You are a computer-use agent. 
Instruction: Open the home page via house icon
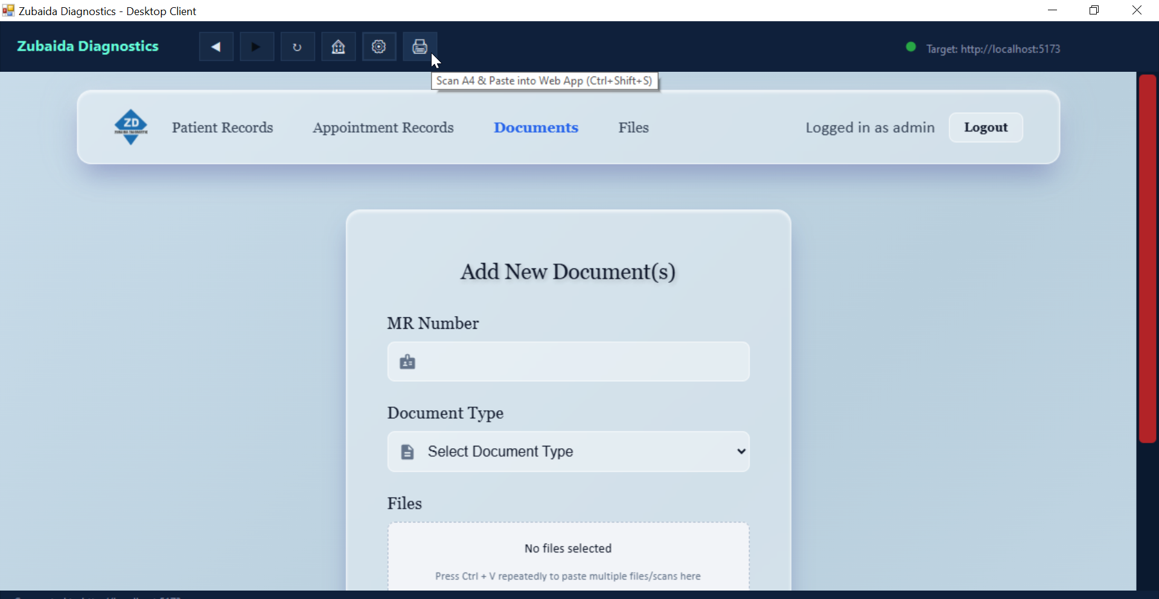(x=338, y=47)
